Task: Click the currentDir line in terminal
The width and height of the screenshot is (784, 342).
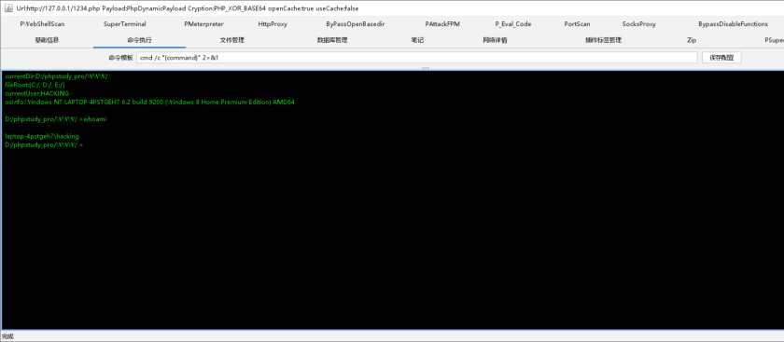Action: [57, 76]
